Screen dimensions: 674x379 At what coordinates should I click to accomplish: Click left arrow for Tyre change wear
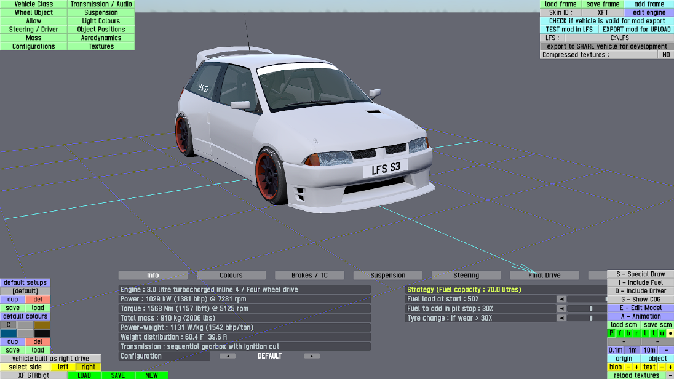(x=561, y=318)
